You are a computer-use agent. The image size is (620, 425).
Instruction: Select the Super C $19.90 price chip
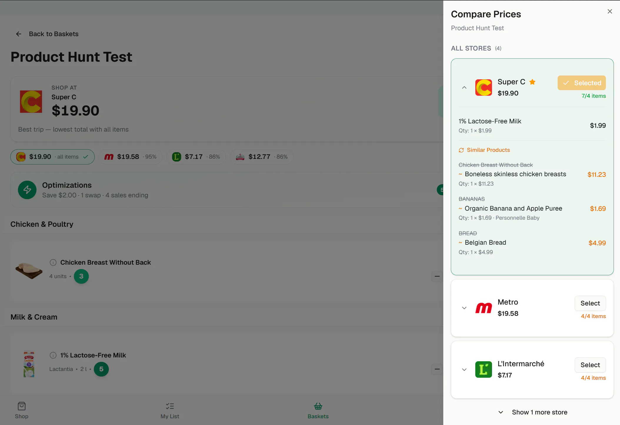click(x=52, y=157)
